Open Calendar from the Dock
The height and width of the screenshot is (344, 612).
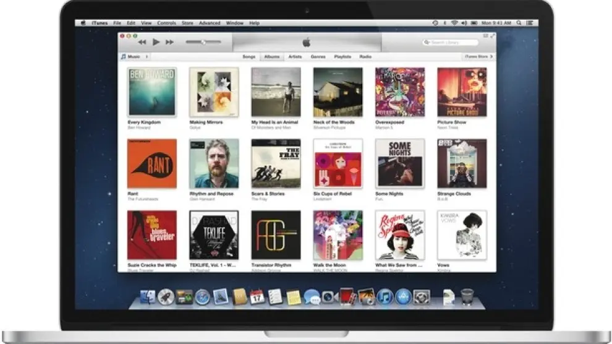pyautogui.click(x=257, y=297)
